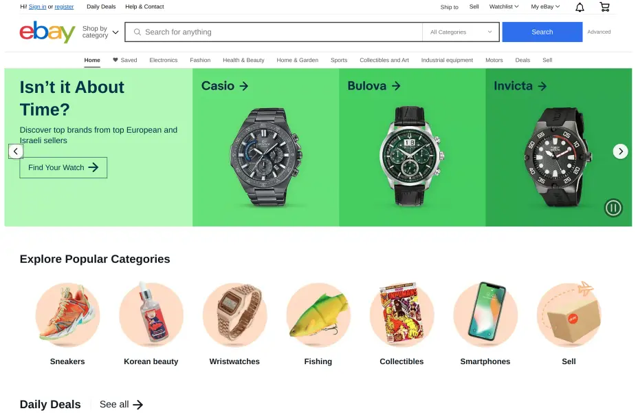Go to previous banner slide
638x413 pixels.
pyautogui.click(x=16, y=151)
